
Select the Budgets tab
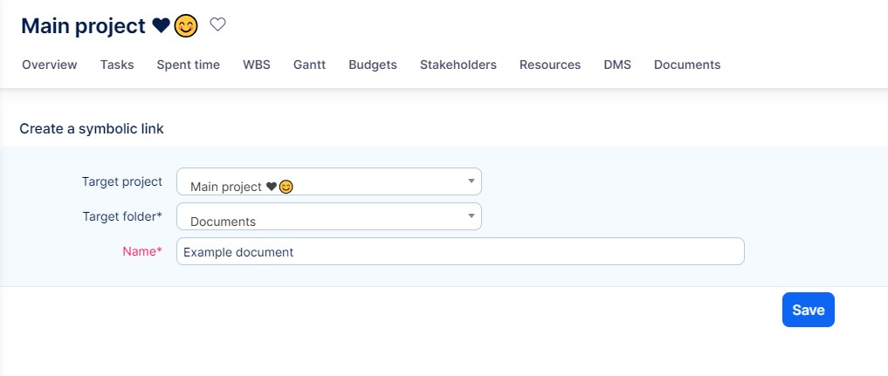(373, 65)
